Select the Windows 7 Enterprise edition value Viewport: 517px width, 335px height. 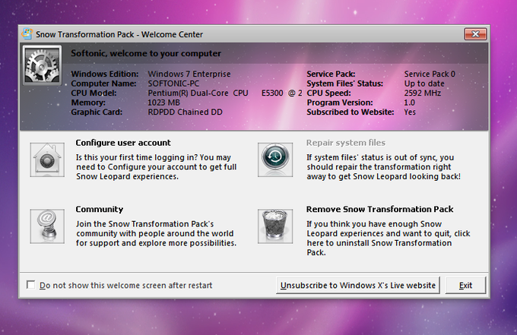point(189,74)
